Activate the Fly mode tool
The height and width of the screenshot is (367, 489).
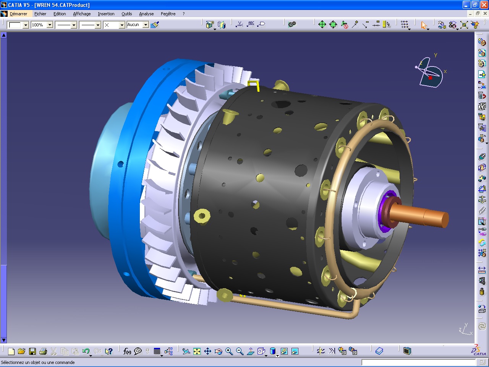[x=186, y=351]
